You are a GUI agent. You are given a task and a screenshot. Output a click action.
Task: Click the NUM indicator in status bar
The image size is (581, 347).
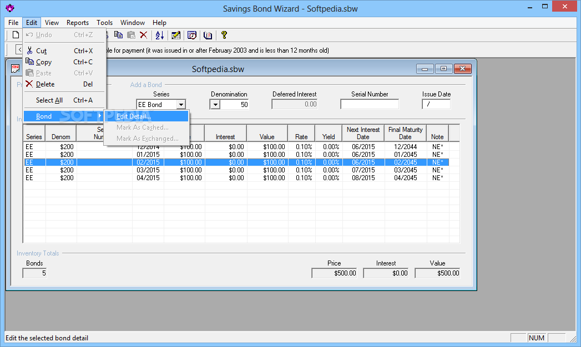537,338
